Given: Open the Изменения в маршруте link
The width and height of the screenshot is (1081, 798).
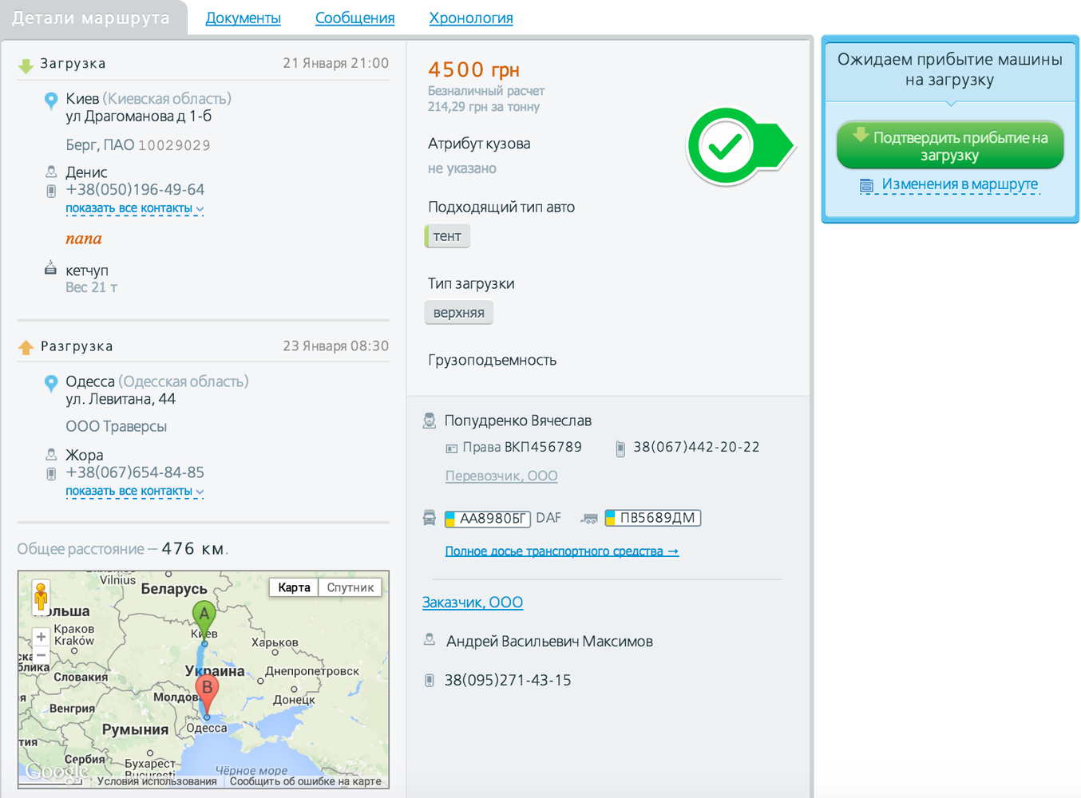Looking at the screenshot, I should 960,184.
